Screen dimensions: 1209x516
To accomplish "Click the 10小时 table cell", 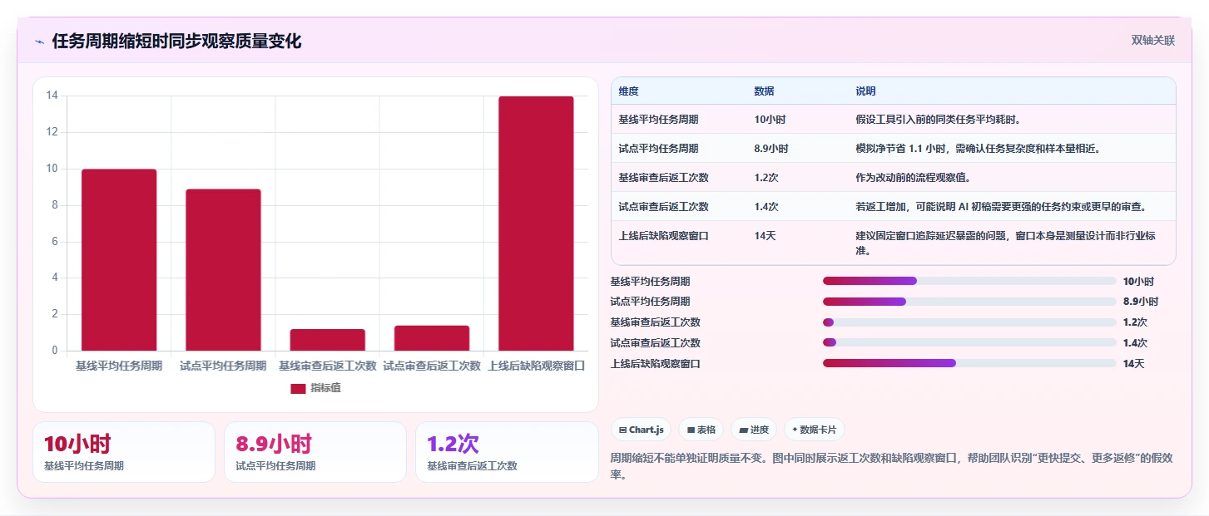I will [770, 120].
